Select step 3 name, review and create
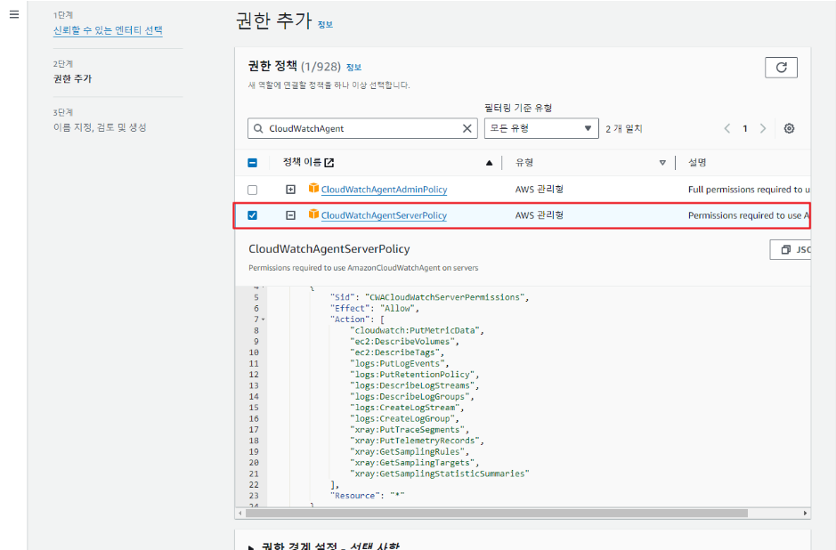This screenshot has width=836, height=550. [x=100, y=127]
